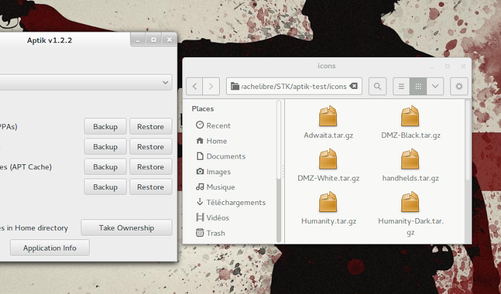
Task: Switch to list view in Files
Action: [x=401, y=87]
